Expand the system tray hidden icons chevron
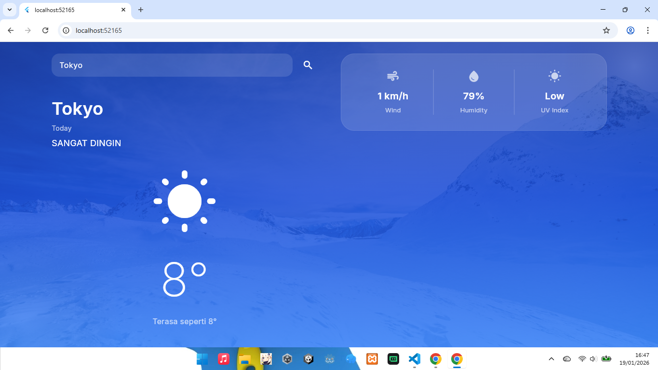Viewport: 658px width, 370px height. [551, 359]
